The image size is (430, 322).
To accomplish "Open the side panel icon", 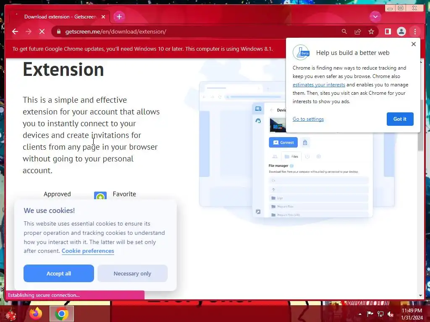I will click(388, 31).
